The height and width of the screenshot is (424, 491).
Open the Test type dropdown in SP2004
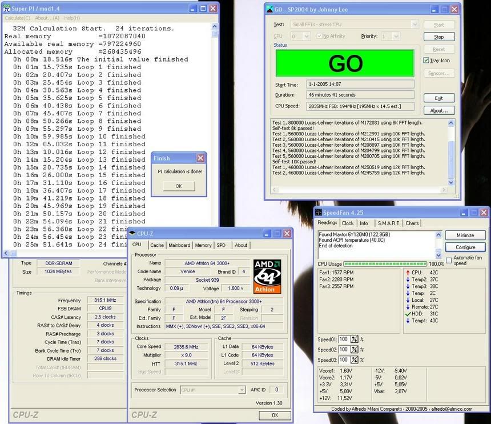point(414,24)
